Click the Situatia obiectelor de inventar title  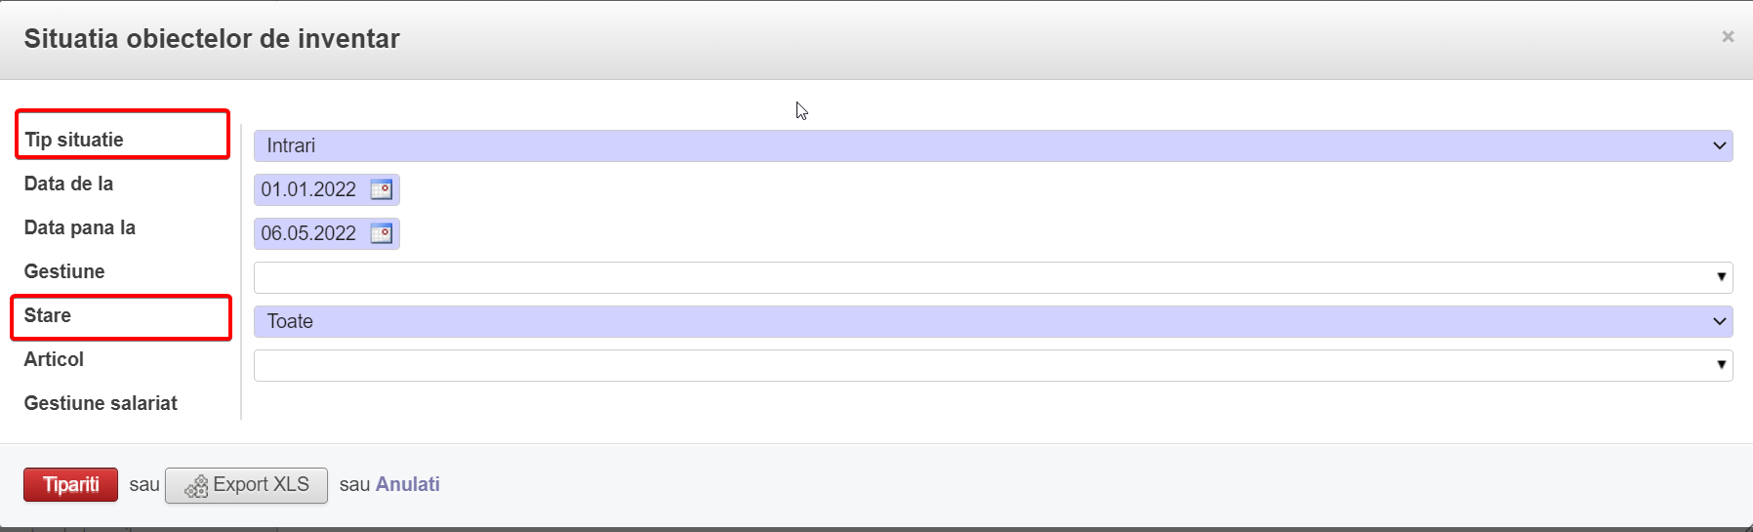click(x=212, y=39)
